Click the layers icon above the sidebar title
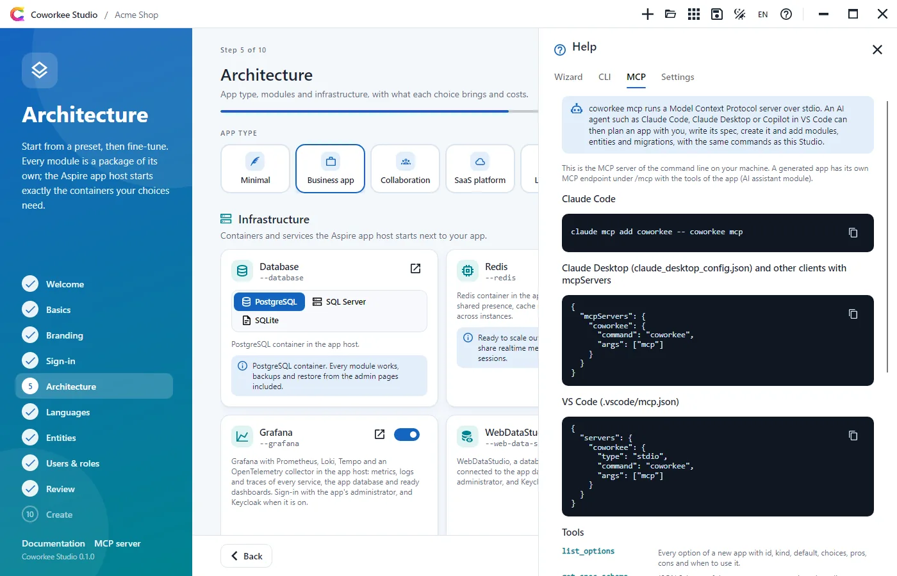 (x=40, y=70)
